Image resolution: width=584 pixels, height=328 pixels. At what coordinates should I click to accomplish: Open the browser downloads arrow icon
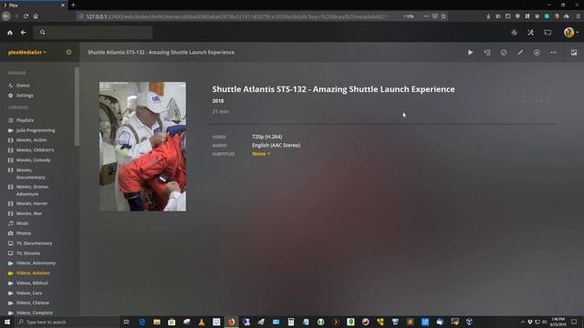point(488,16)
